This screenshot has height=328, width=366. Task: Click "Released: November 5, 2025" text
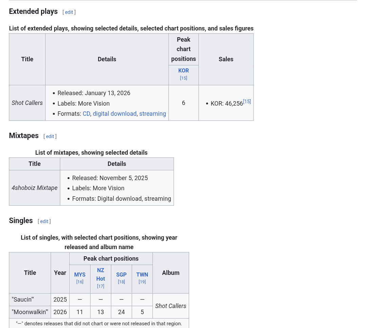click(110, 178)
